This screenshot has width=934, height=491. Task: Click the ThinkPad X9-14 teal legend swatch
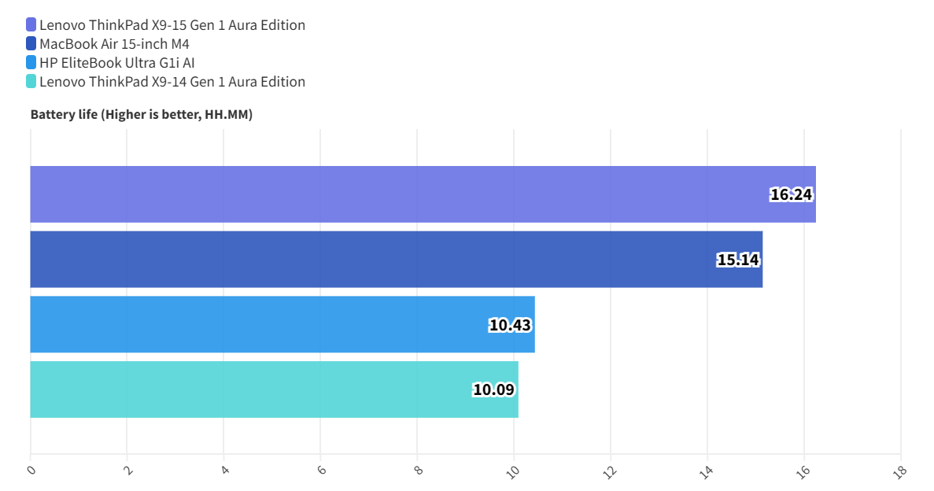click(x=31, y=82)
